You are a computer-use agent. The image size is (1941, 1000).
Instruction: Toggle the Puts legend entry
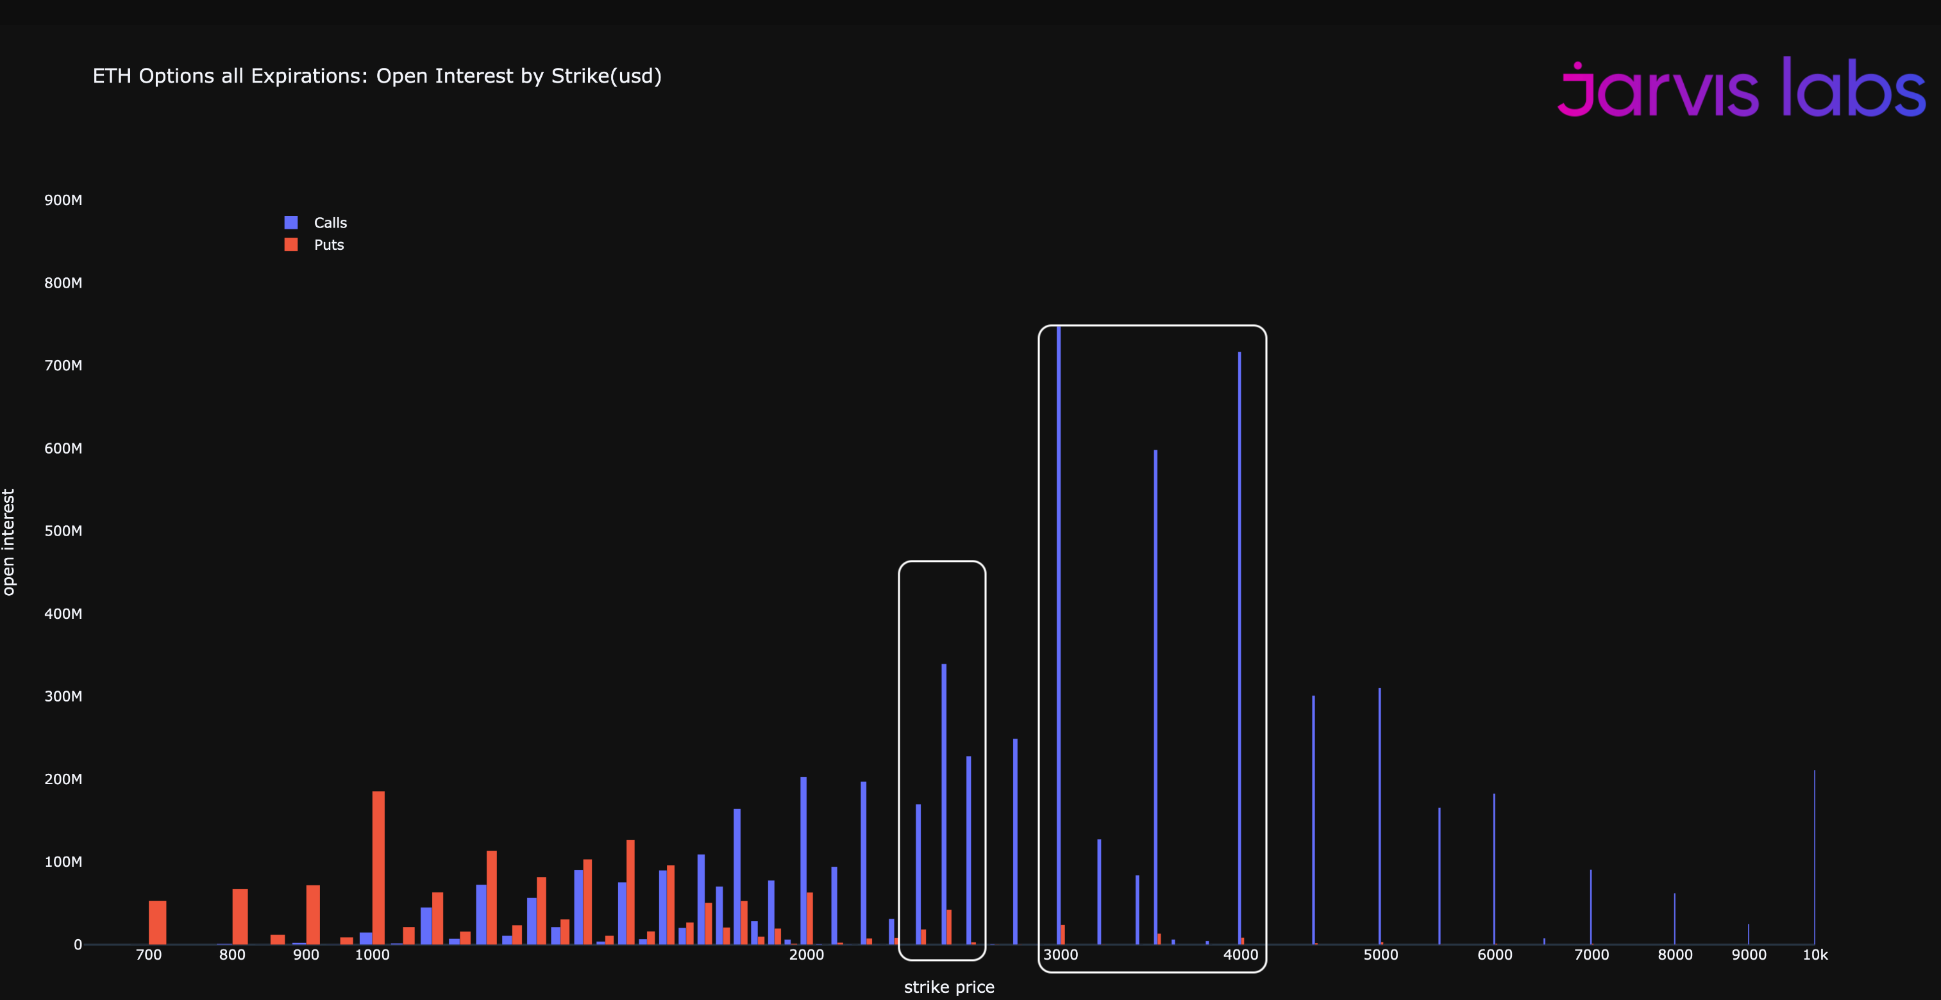pyautogui.click(x=328, y=245)
